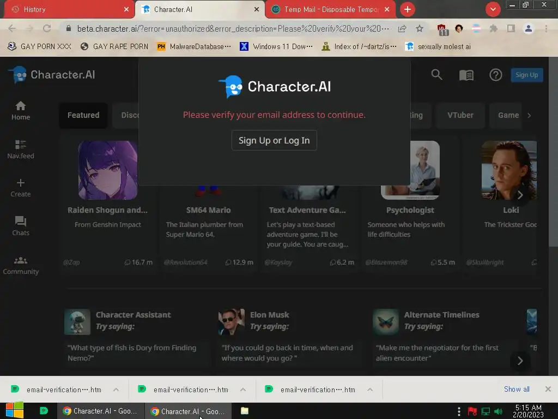The image size is (558, 419).
Task: Click the volume speaker tray icon
Action: [499, 411]
